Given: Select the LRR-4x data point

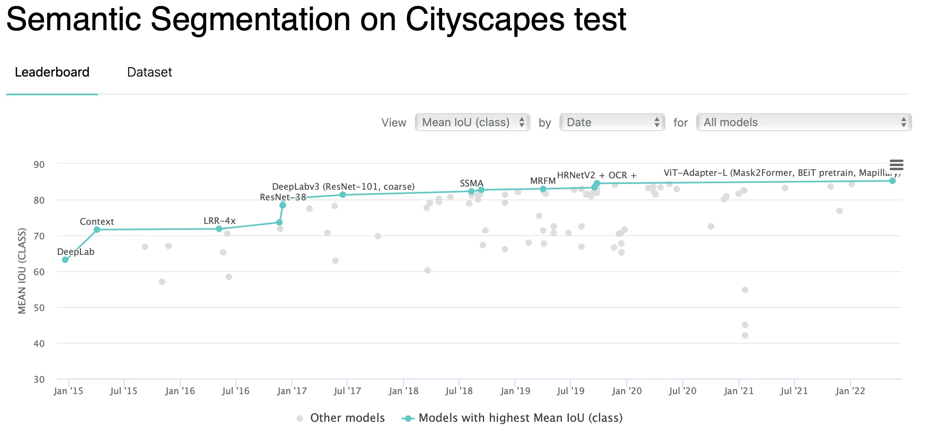Looking at the screenshot, I should (219, 229).
